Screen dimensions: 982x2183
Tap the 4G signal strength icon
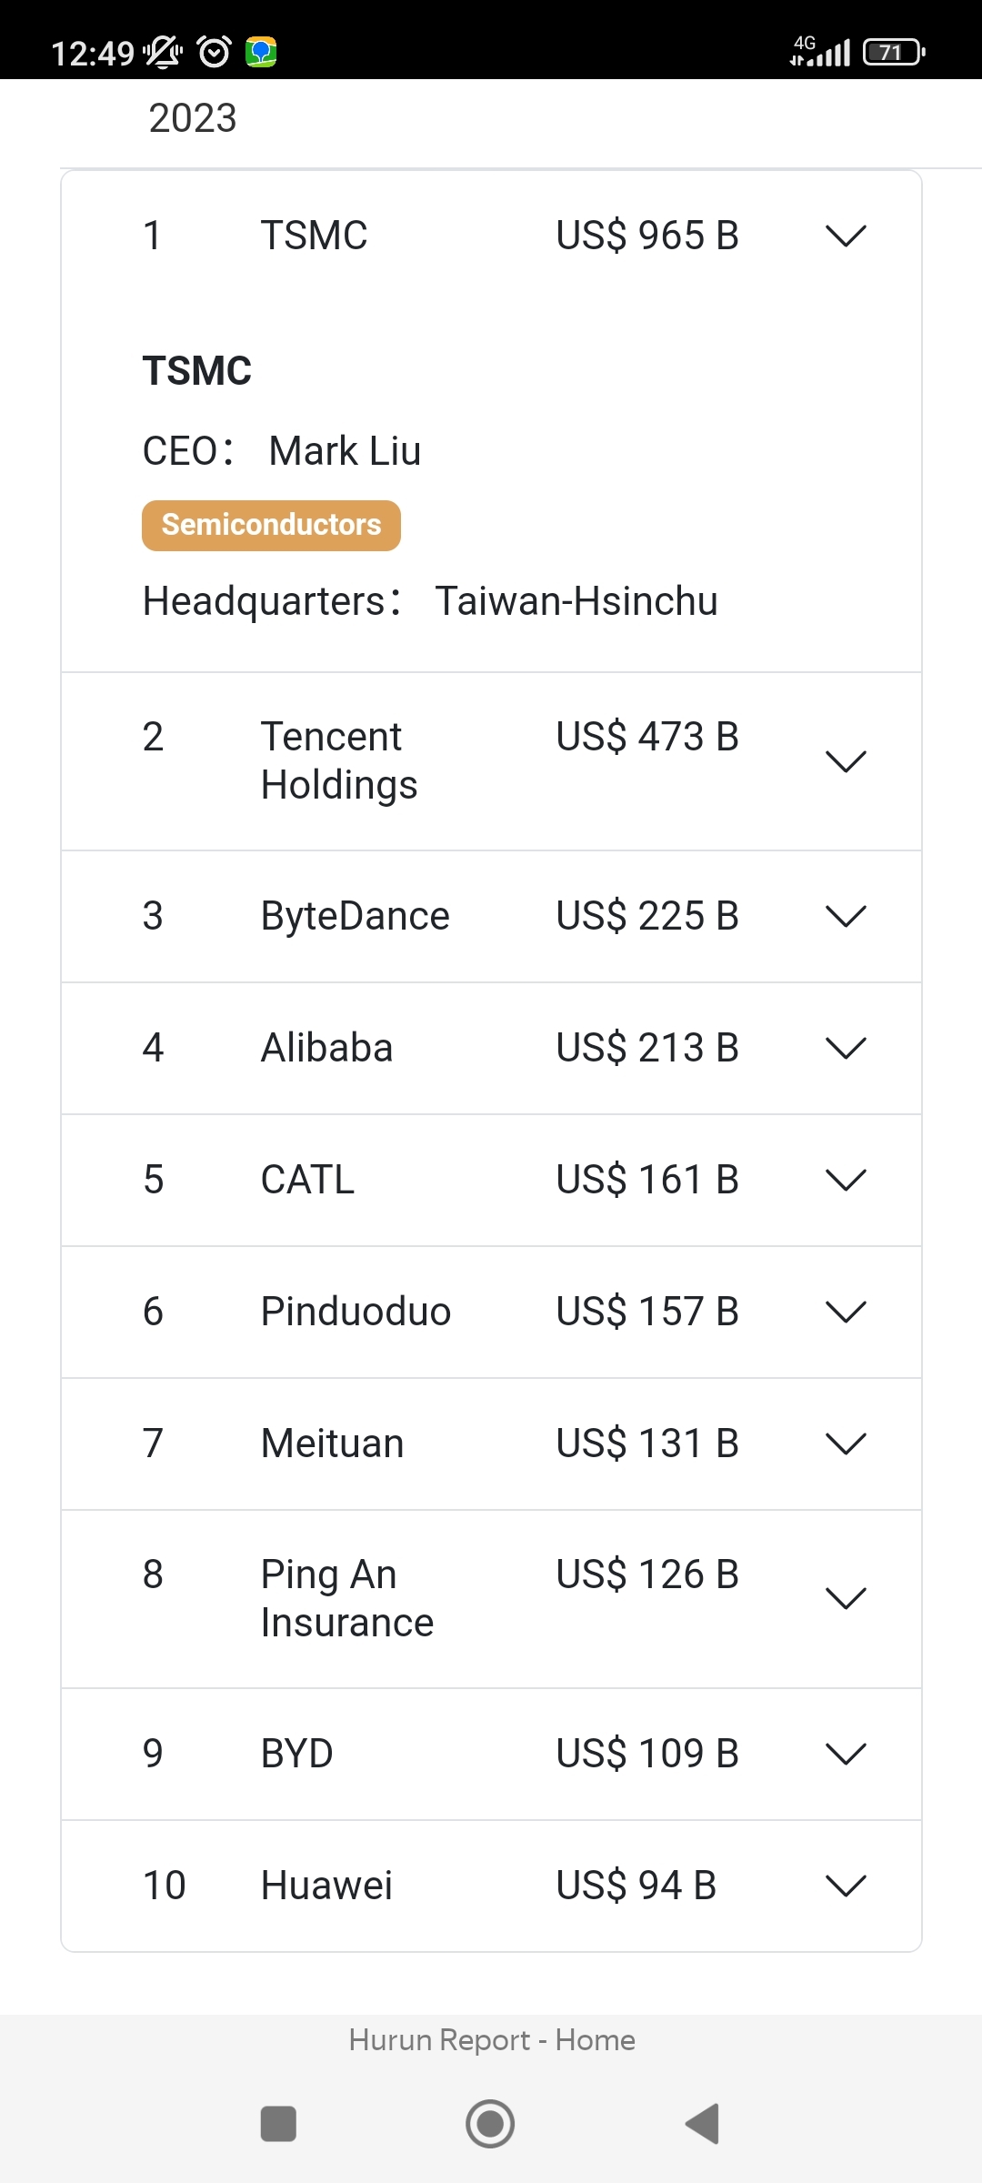tap(820, 52)
